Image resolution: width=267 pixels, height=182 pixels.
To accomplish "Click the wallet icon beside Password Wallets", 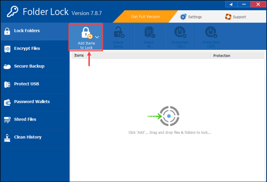I will pyautogui.click(x=7, y=102).
